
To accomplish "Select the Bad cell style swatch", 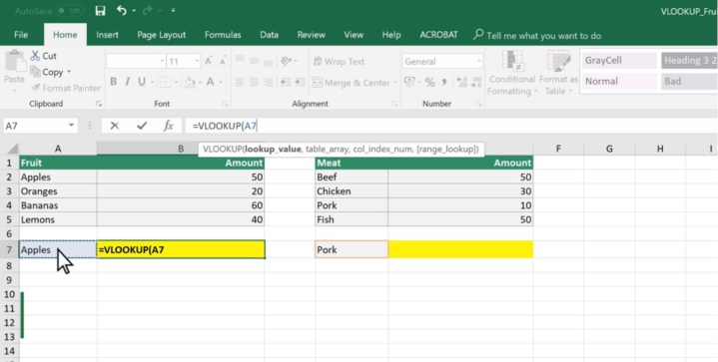I will (x=689, y=82).
